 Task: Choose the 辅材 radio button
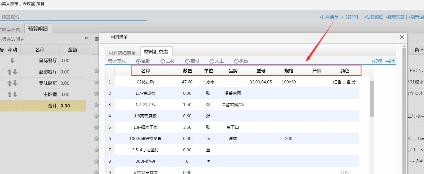click(187, 61)
